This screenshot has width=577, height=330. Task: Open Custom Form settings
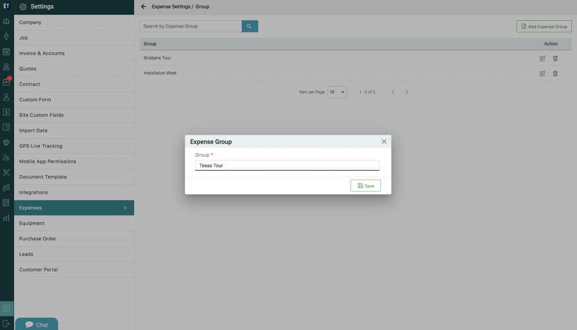(x=74, y=100)
